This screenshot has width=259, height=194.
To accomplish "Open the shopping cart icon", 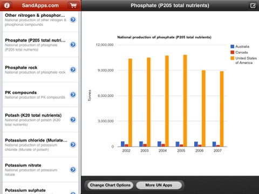I will tap(73, 5).
